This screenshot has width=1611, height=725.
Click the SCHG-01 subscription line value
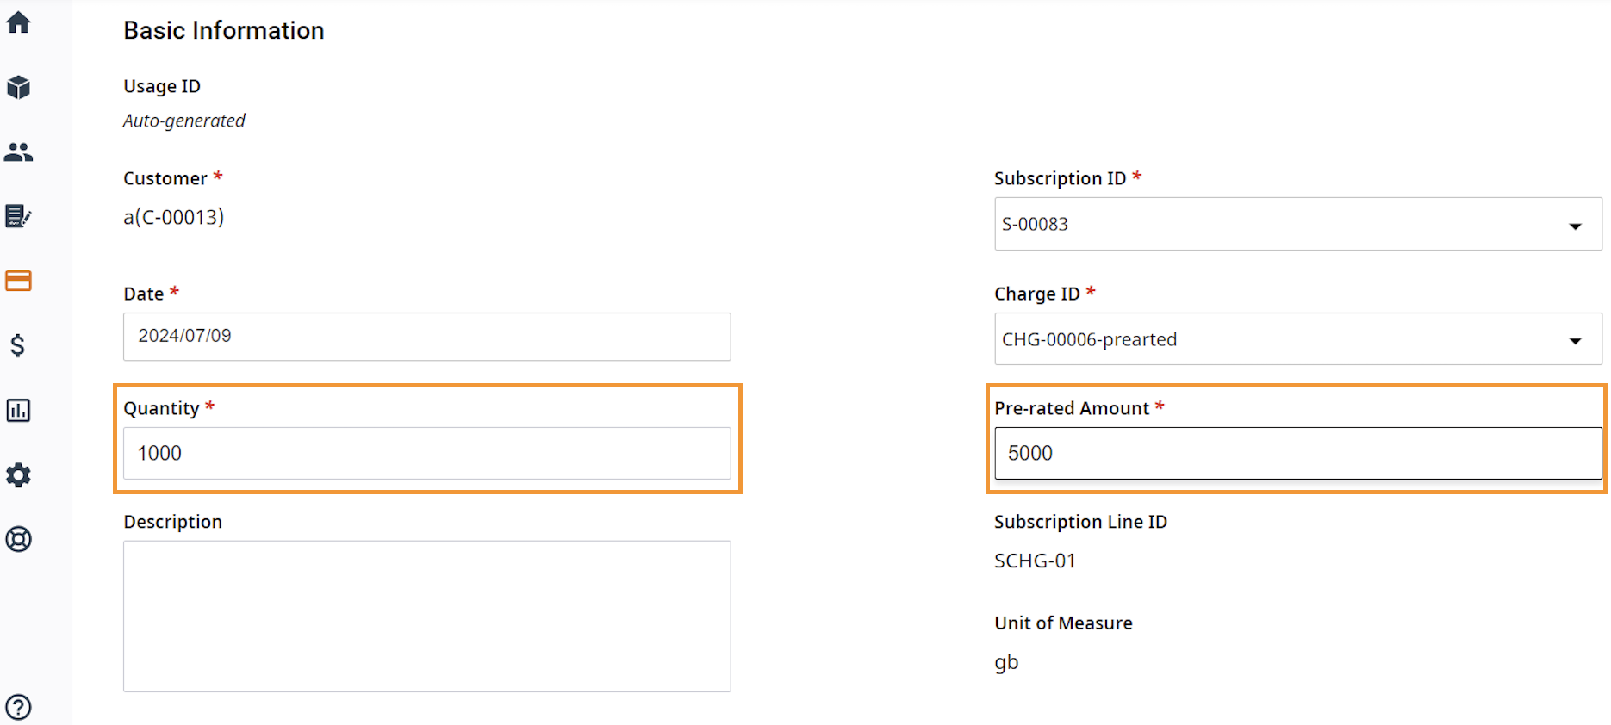click(1036, 561)
